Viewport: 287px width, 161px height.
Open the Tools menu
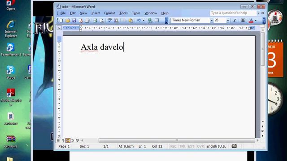pyautogui.click(x=123, y=13)
